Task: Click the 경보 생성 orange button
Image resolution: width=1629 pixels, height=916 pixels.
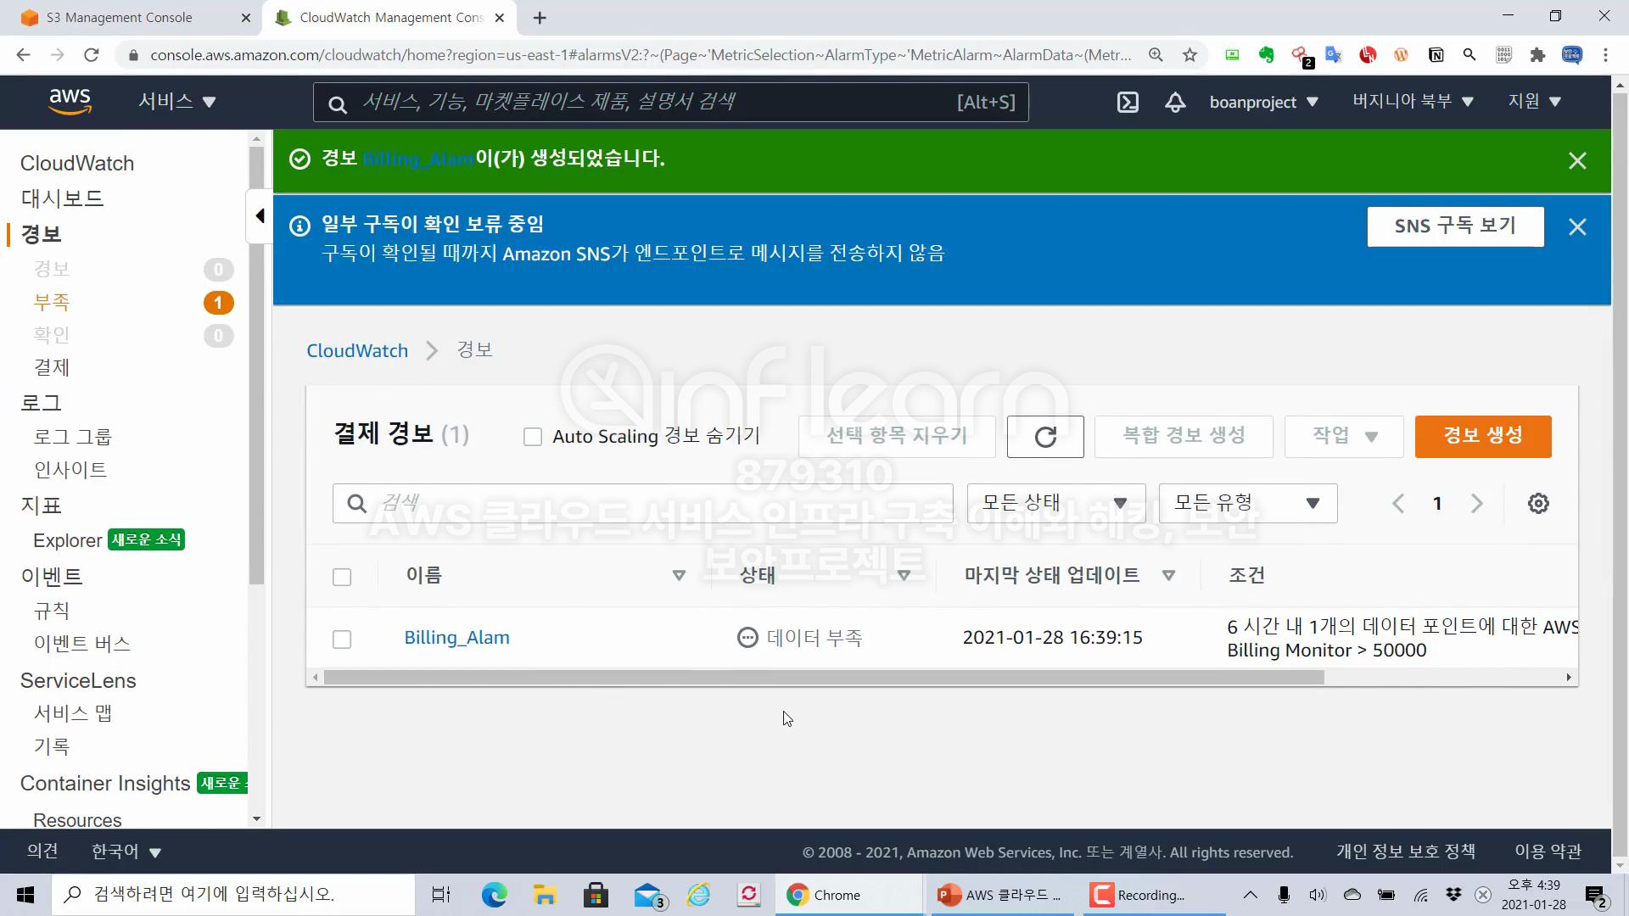Action: pos(1482,436)
